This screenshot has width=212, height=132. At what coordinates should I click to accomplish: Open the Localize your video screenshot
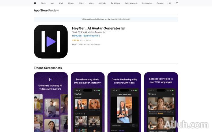pyautogui.click(x=161, y=102)
